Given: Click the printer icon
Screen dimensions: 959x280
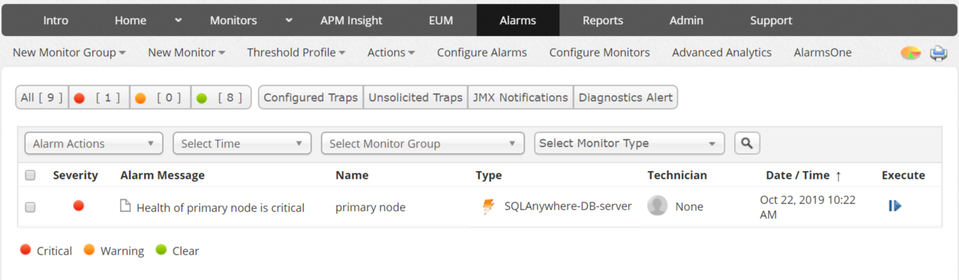Looking at the screenshot, I should (x=939, y=53).
